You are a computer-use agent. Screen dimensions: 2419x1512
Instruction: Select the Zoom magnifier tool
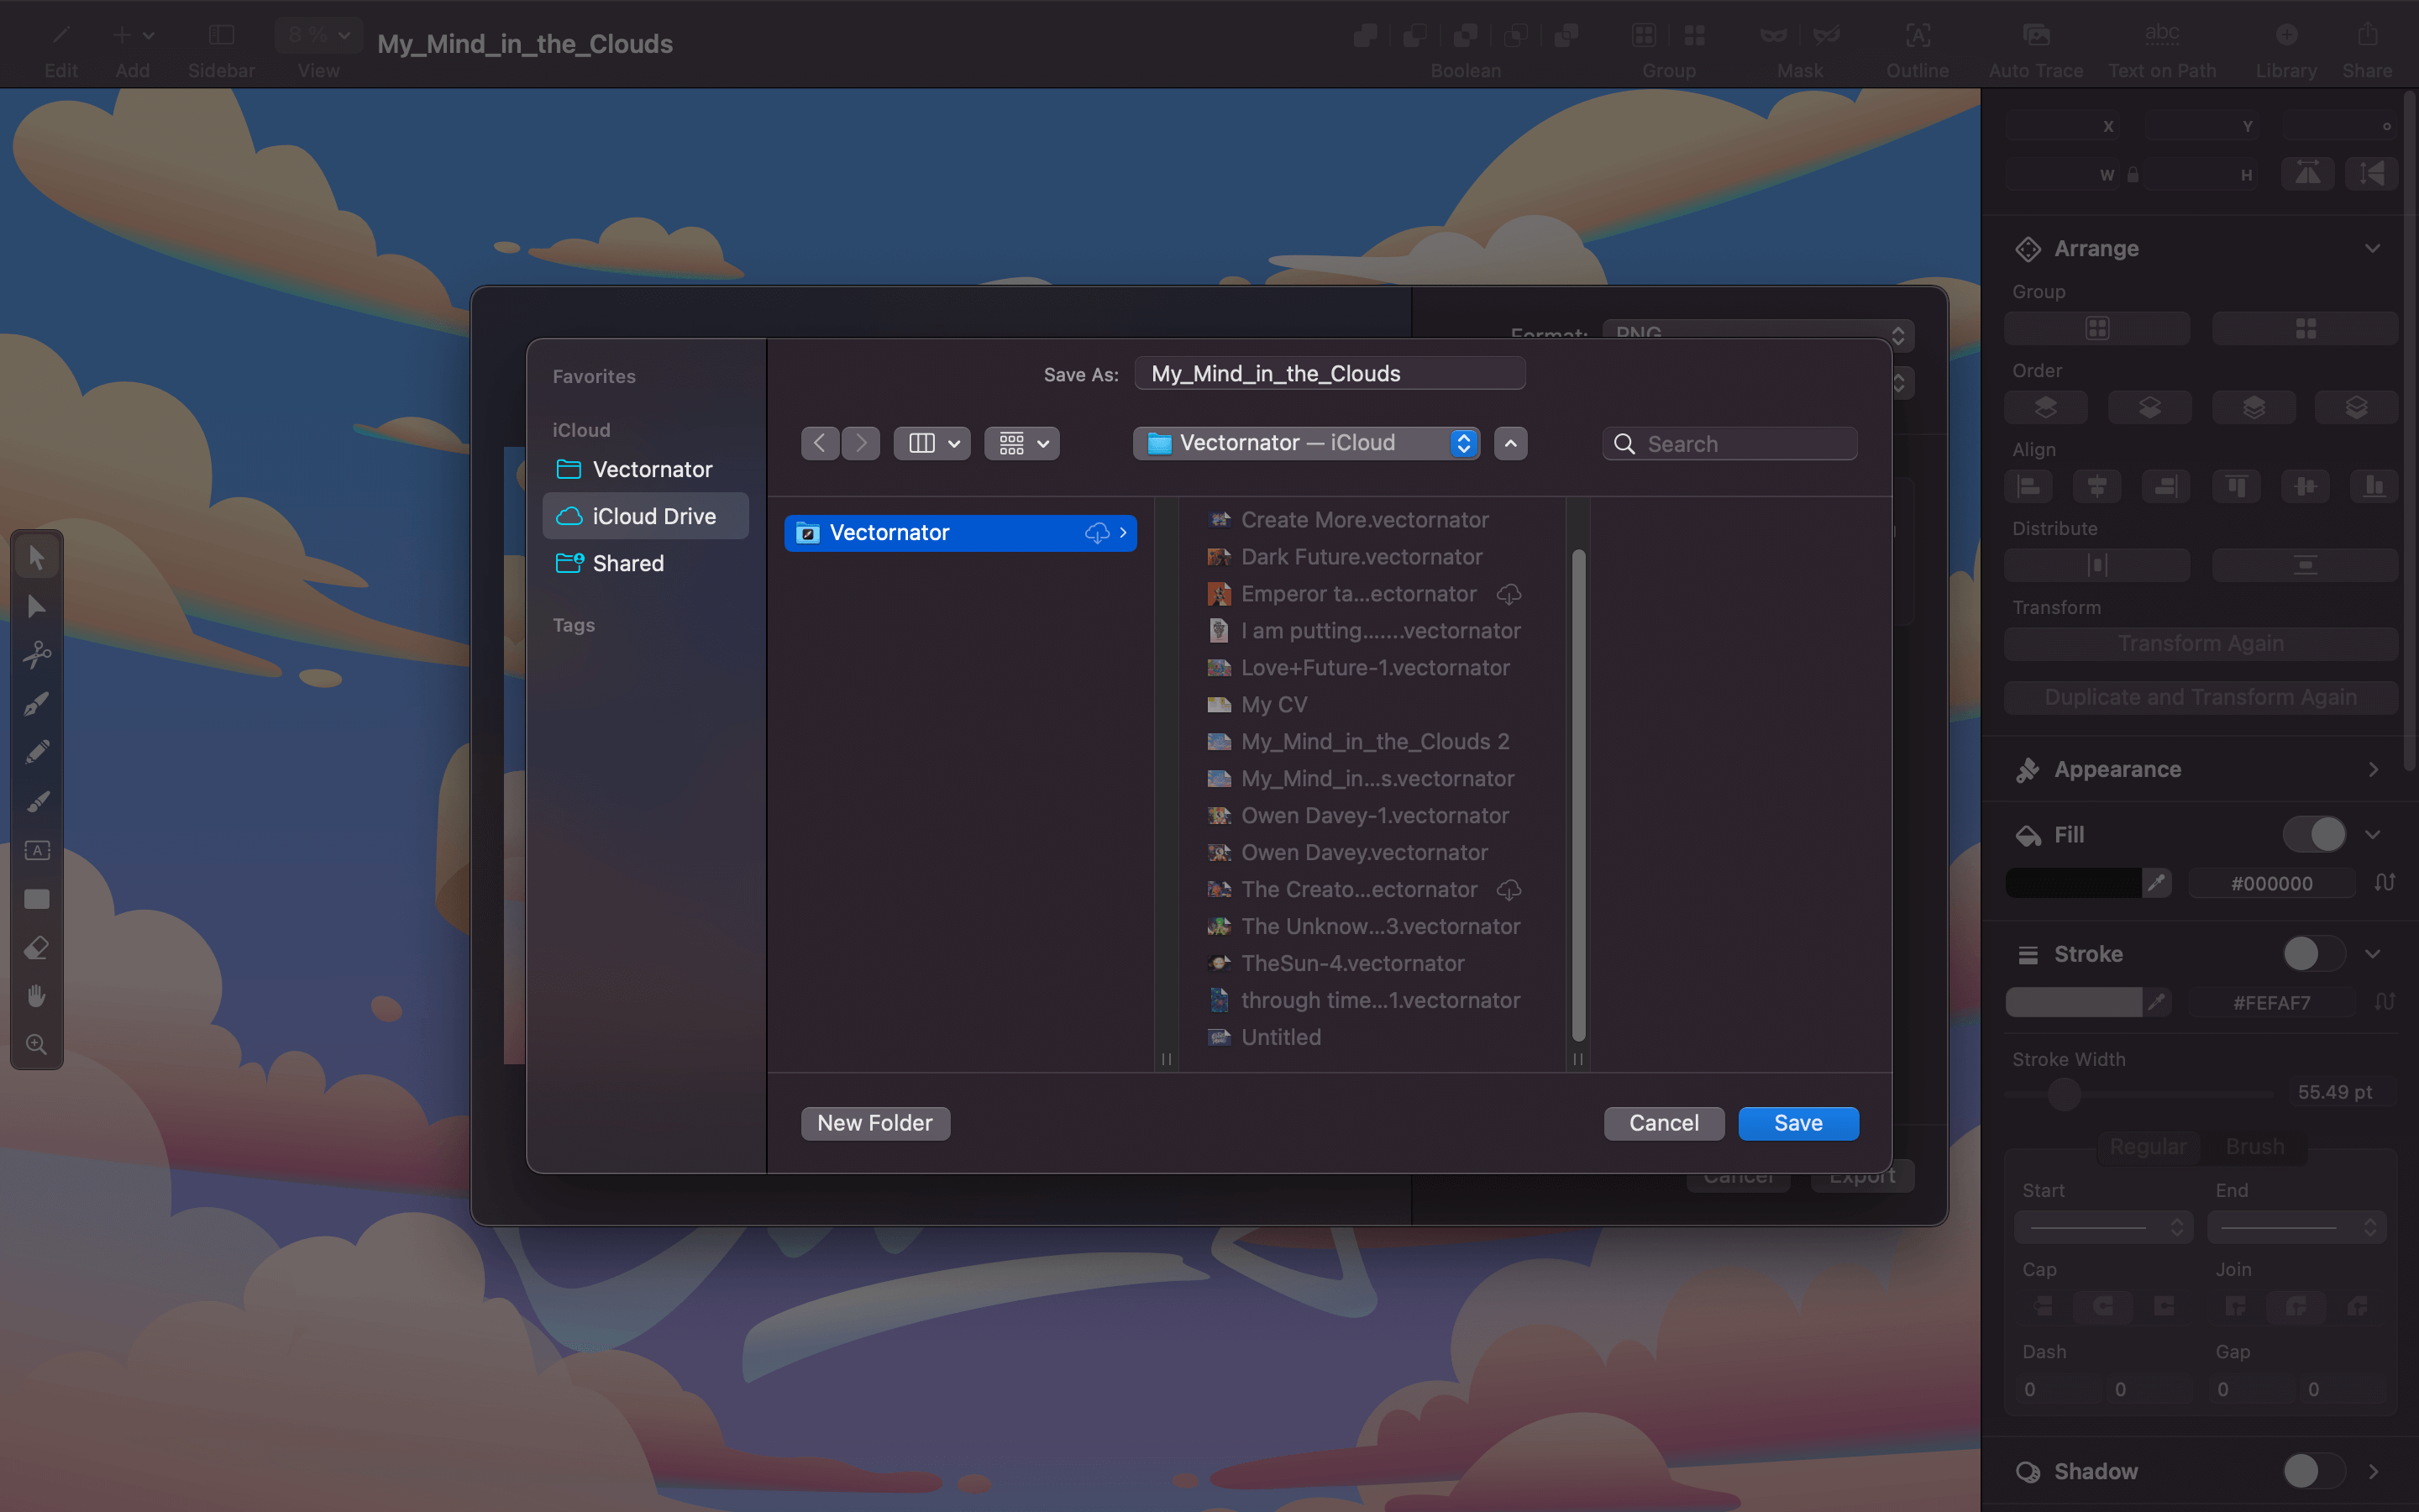(x=37, y=1045)
